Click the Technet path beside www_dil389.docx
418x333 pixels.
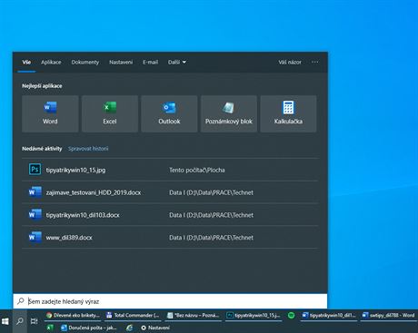click(211, 238)
